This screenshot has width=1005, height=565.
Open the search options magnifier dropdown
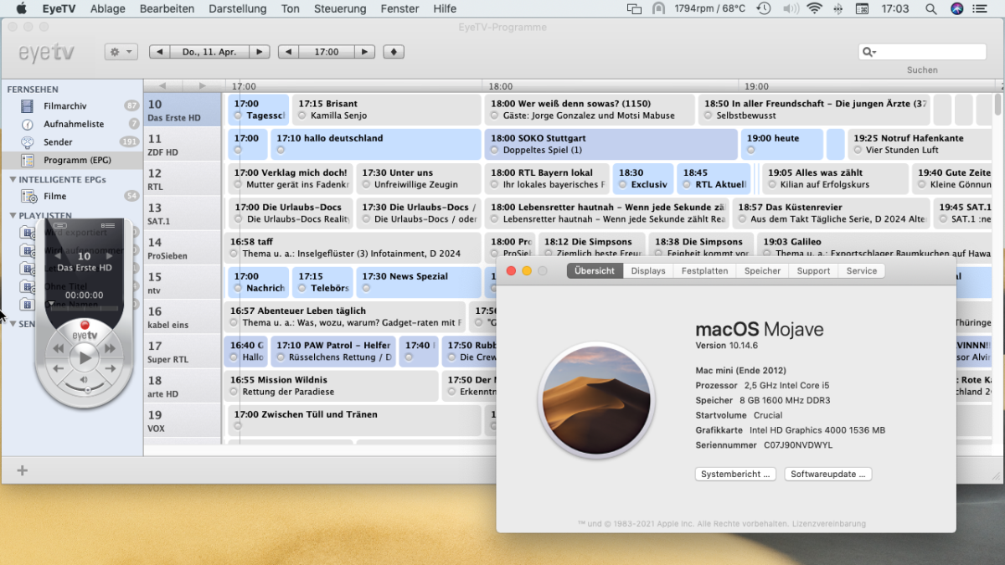869,52
